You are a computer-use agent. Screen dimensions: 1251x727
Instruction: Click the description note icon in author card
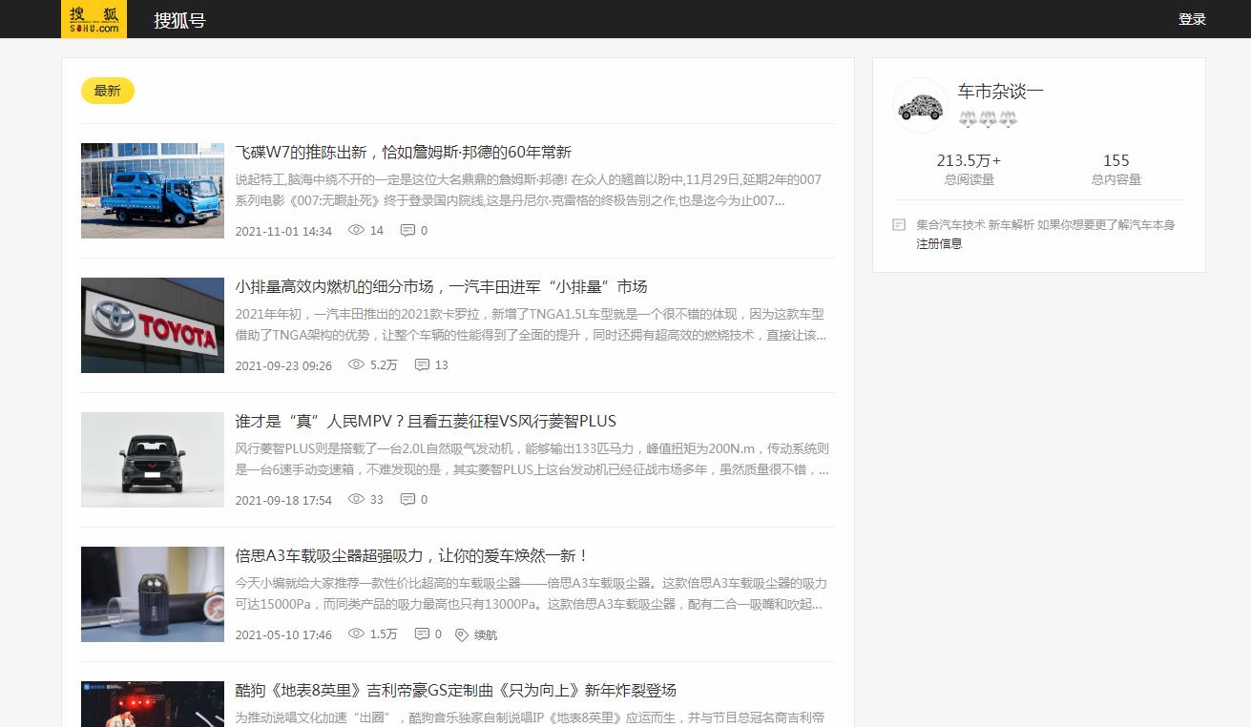click(899, 225)
